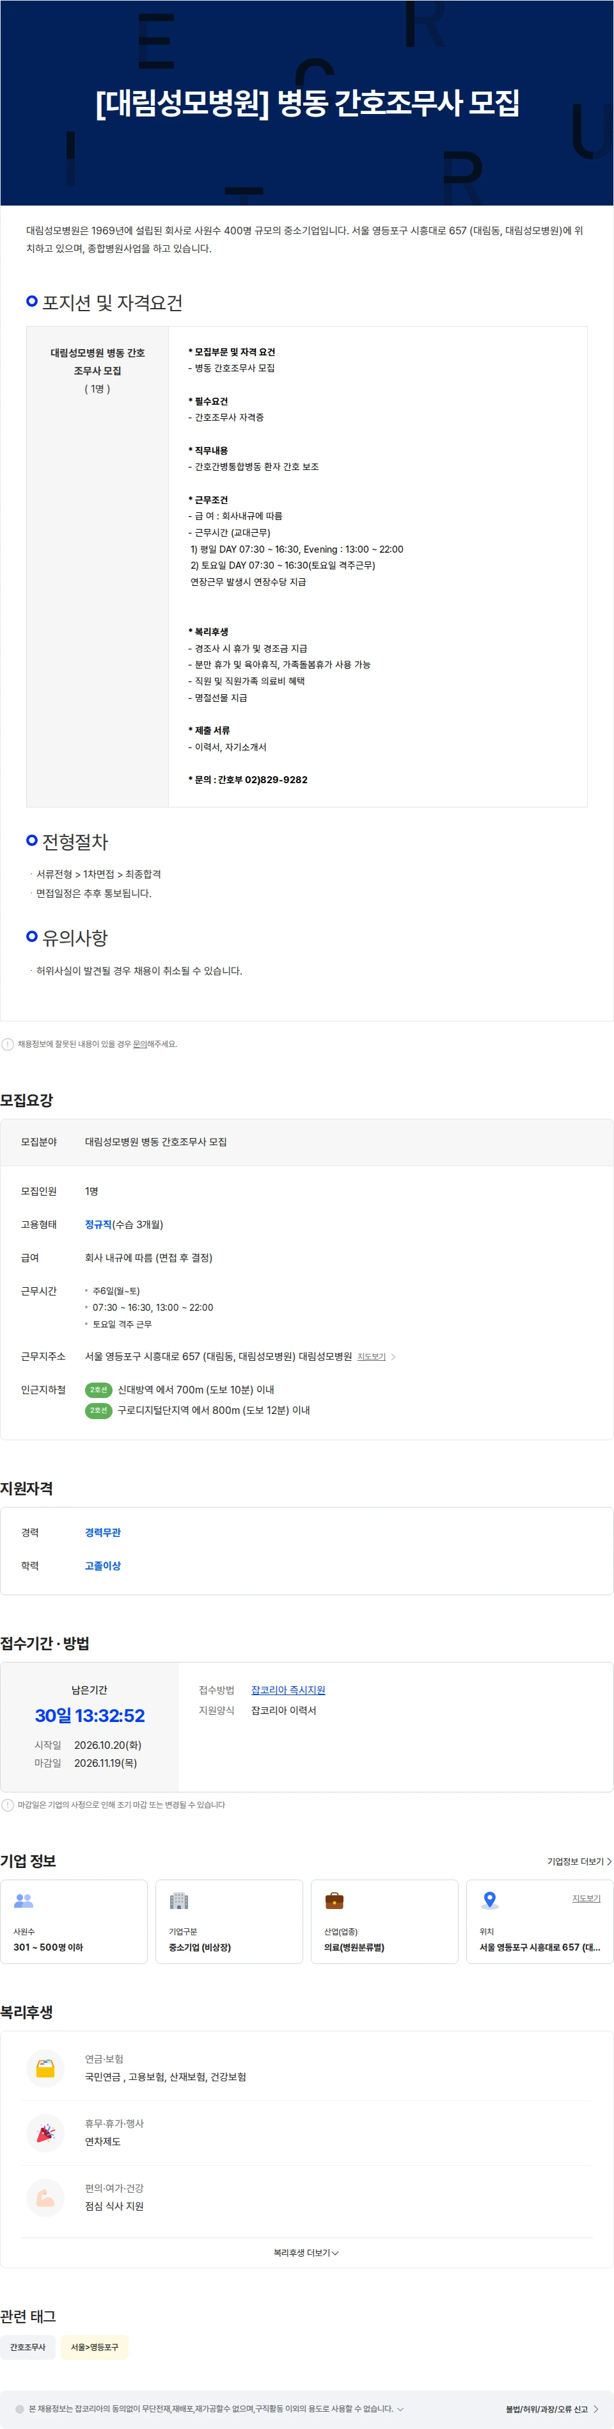Screen dimensions: 614x2429
Task: Click the gray circle icon in footer notice
Action: tap(20, 2409)
